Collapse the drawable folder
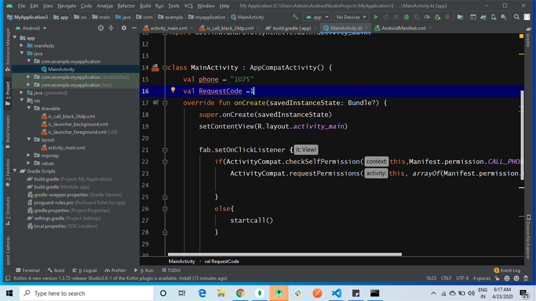 click(x=29, y=108)
